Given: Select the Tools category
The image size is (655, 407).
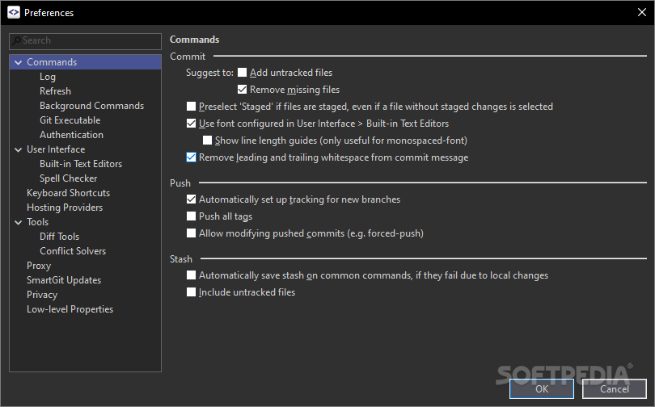Looking at the screenshot, I should pos(37,222).
